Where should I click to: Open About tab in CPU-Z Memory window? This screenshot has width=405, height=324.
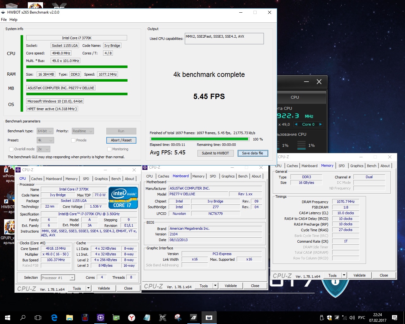point(385,166)
